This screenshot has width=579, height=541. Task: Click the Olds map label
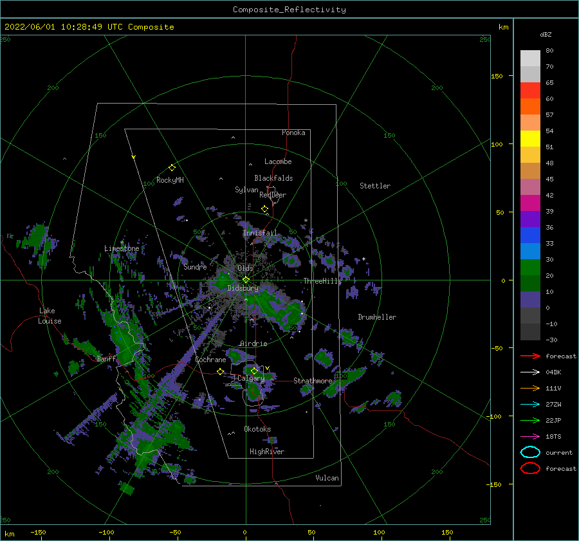pos(245,268)
